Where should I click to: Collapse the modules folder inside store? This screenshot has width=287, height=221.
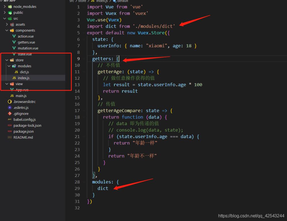(x=9, y=66)
